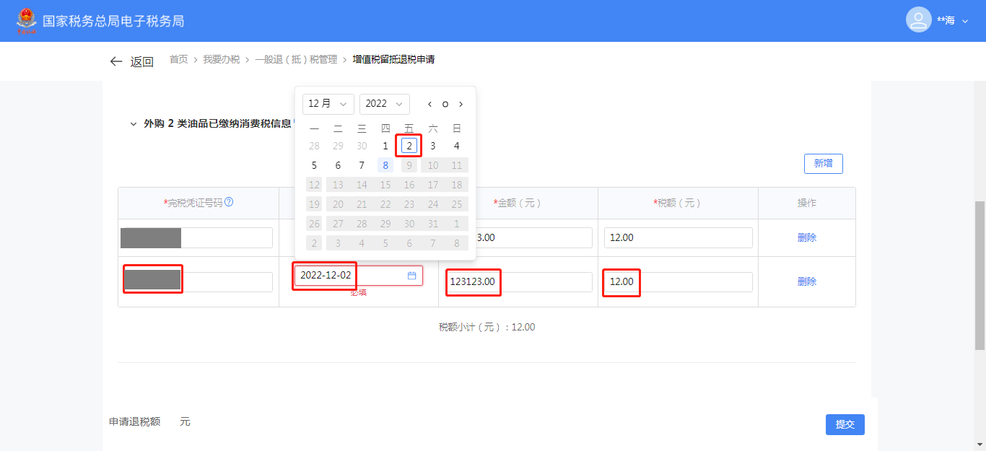986x451 pixels.
Task: Click the calendar icon in the date field
Action: (x=412, y=276)
